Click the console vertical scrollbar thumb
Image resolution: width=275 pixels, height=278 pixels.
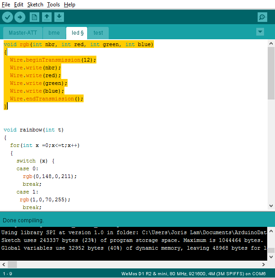click(x=271, y=250)
